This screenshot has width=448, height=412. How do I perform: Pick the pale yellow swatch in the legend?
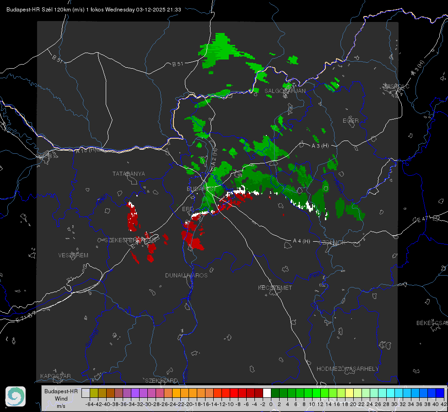[x=349, y=393]
